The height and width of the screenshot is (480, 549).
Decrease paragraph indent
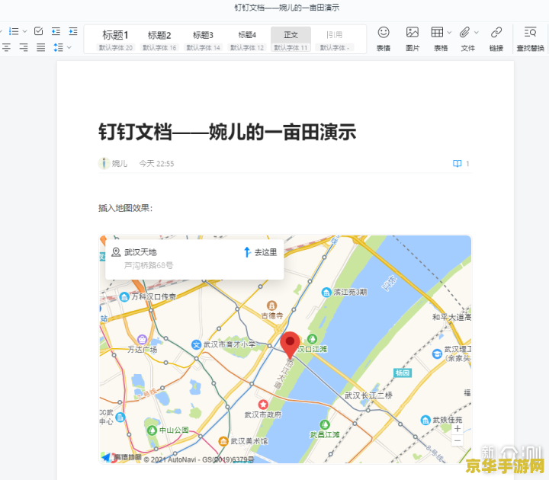pos(56,31)
